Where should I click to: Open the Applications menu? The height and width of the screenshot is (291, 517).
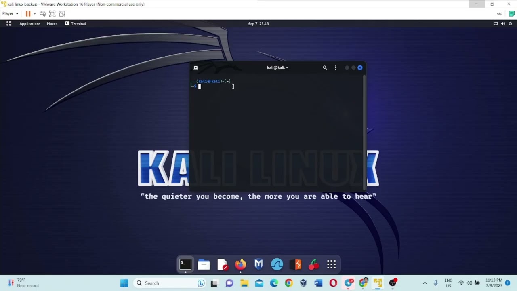pyautogui.click(x=30, y=23)
